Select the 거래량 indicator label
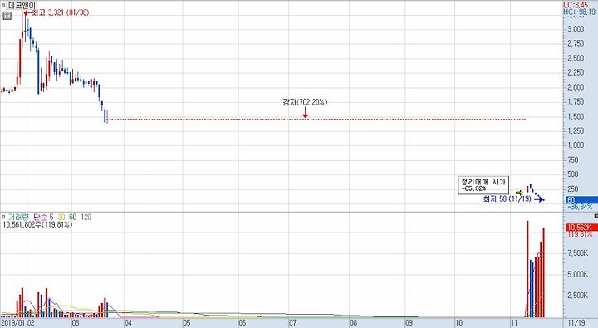 click(x=18, y=217)
